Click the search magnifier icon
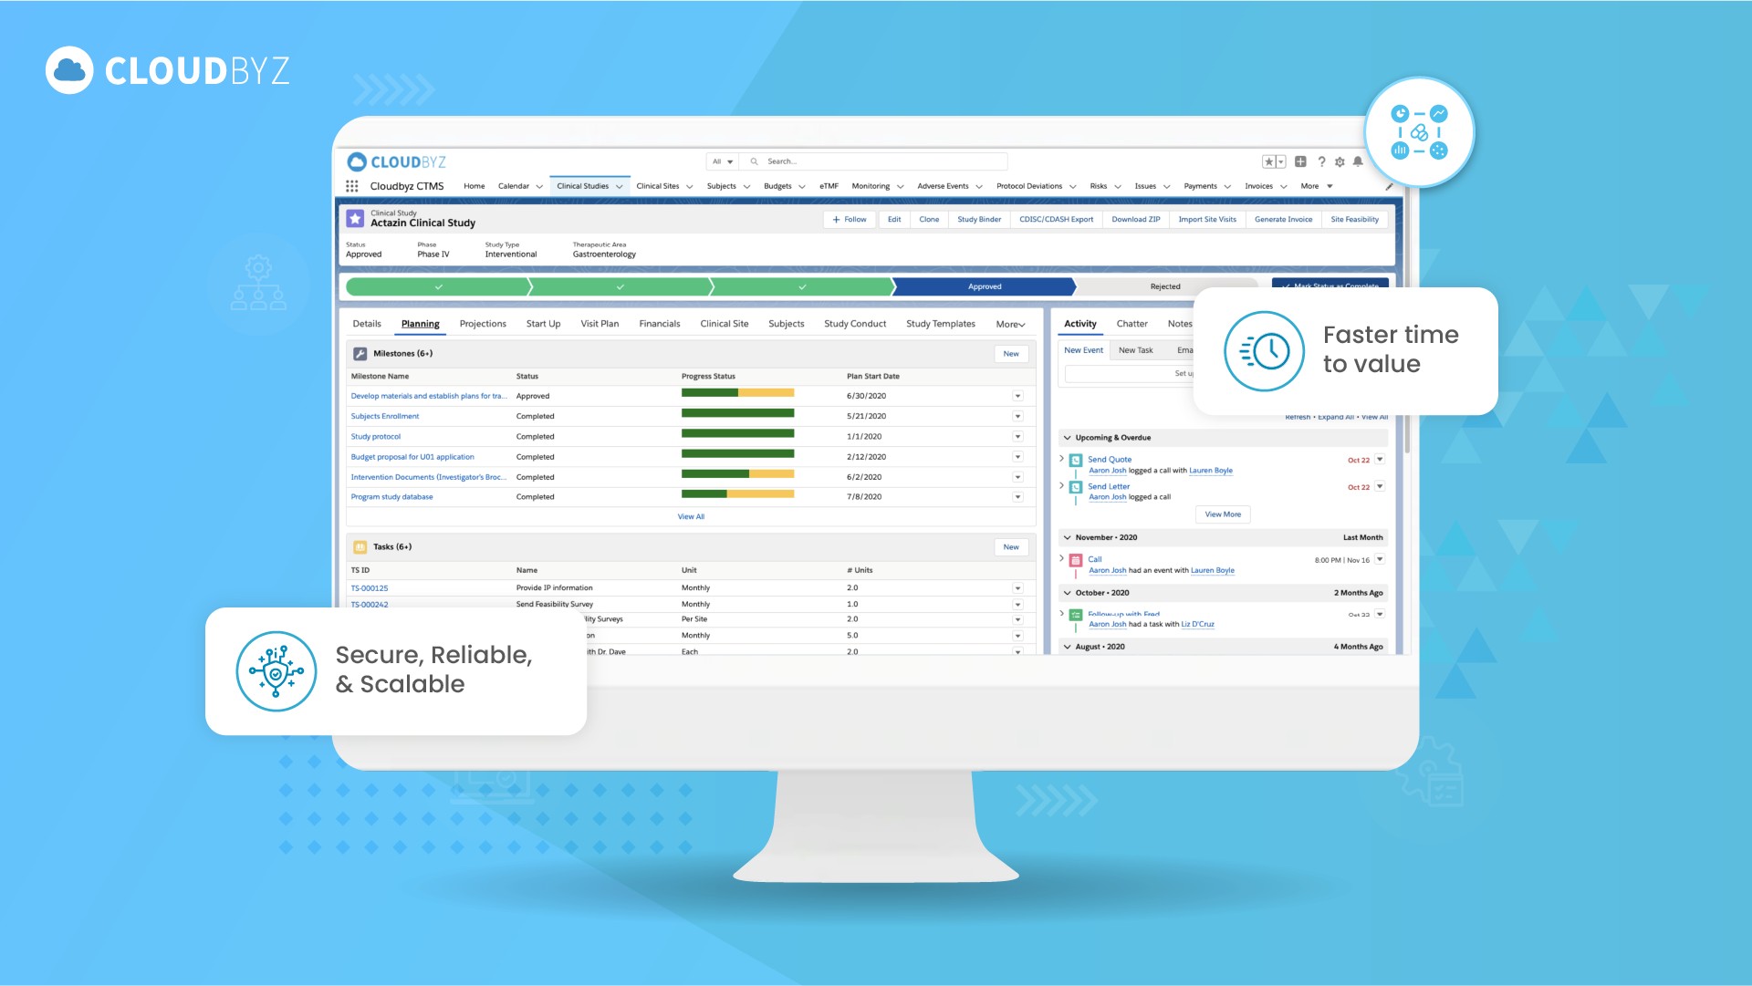This screenshot has width=1752, height=986. (x=755, y=161)
